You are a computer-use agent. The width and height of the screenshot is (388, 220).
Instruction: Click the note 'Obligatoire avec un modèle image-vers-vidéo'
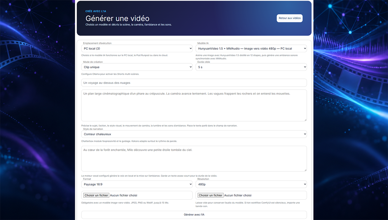tap(125, 203)
